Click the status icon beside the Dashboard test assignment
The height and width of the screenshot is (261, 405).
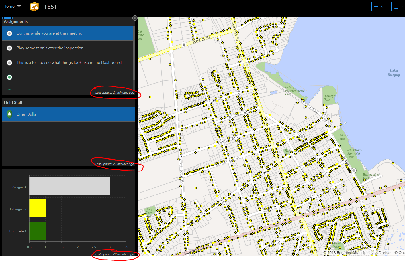(x=9, y=63)
